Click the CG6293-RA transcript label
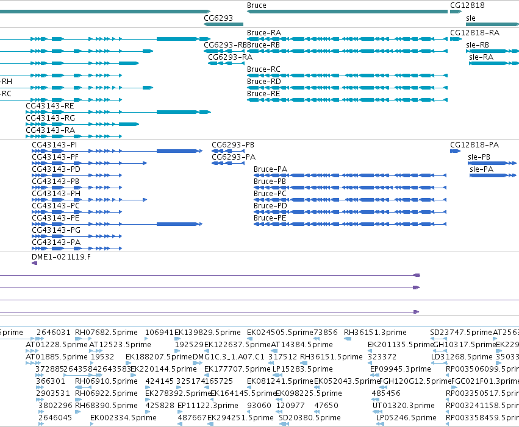 click(x=230, y=57)
